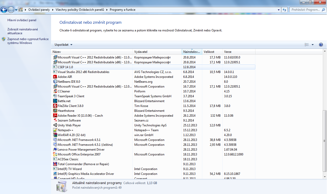Click Programy a funkce breadcrumb

123,10
